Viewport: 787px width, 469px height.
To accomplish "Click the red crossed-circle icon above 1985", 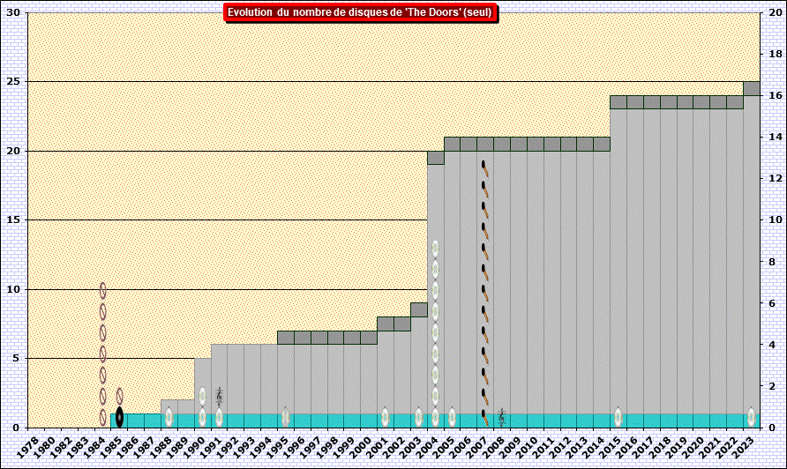I will click(x=119, y=397).
